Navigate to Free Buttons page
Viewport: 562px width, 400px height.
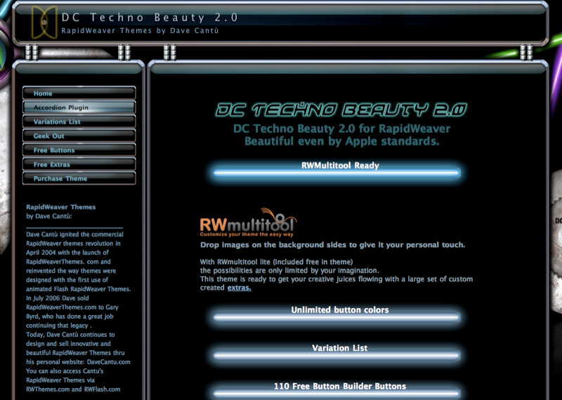tap(79, 150)
